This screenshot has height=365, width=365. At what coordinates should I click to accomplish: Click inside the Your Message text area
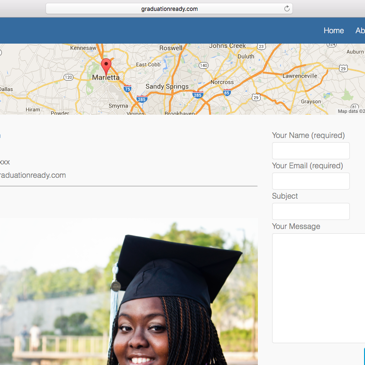pos(318,288)
